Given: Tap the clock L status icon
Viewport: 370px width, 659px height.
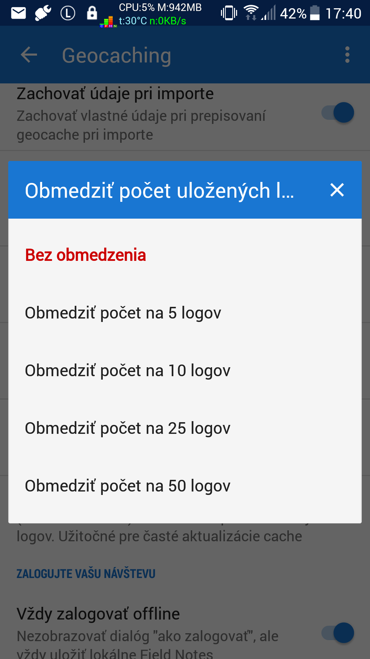Looking at the screenshot, I should (x=68, y=13).
